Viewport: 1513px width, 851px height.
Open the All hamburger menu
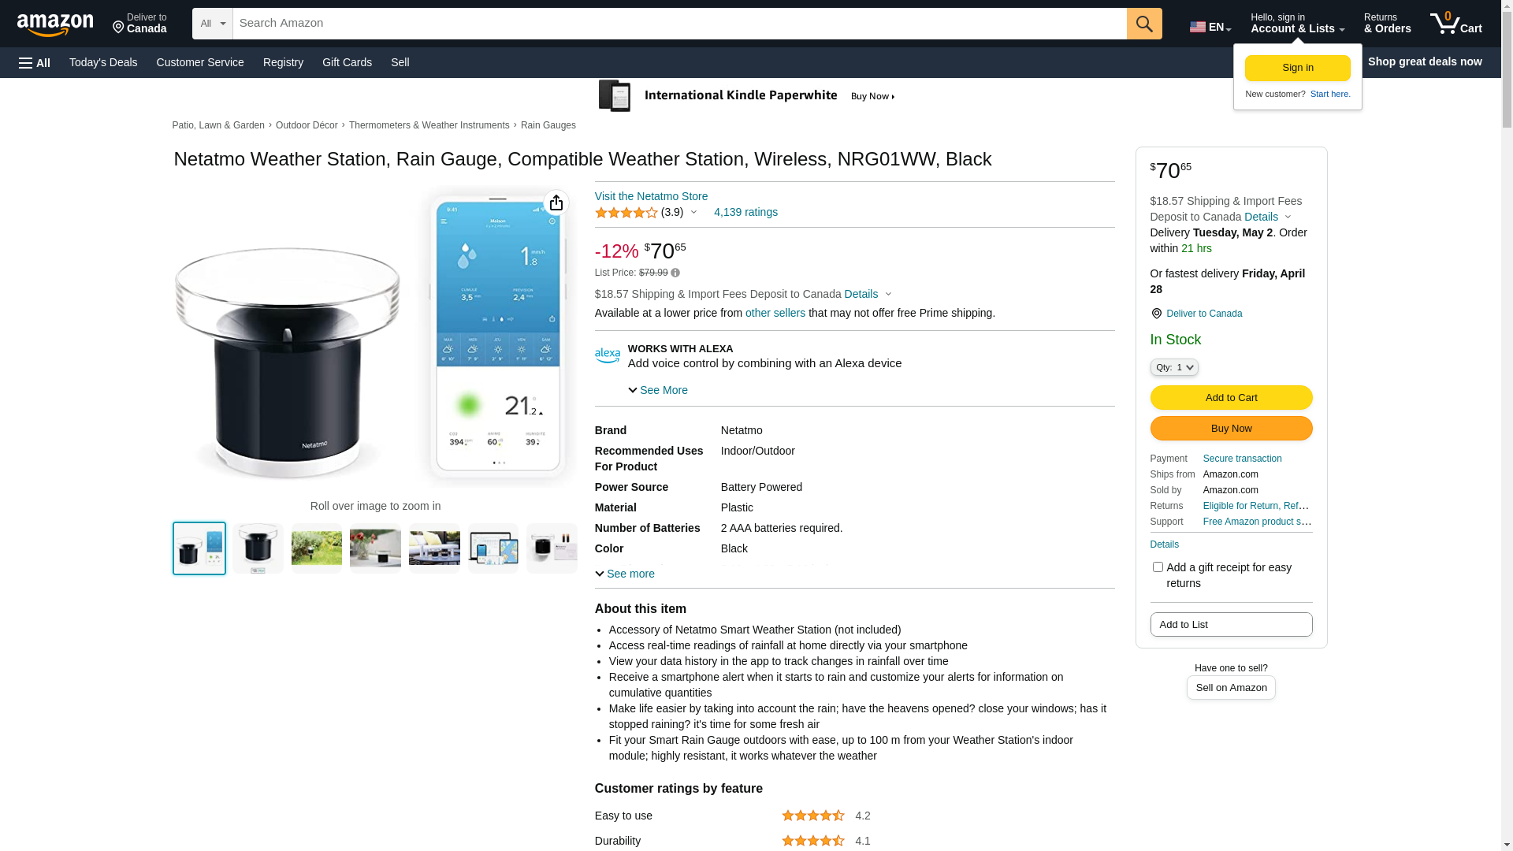(35, 62)
